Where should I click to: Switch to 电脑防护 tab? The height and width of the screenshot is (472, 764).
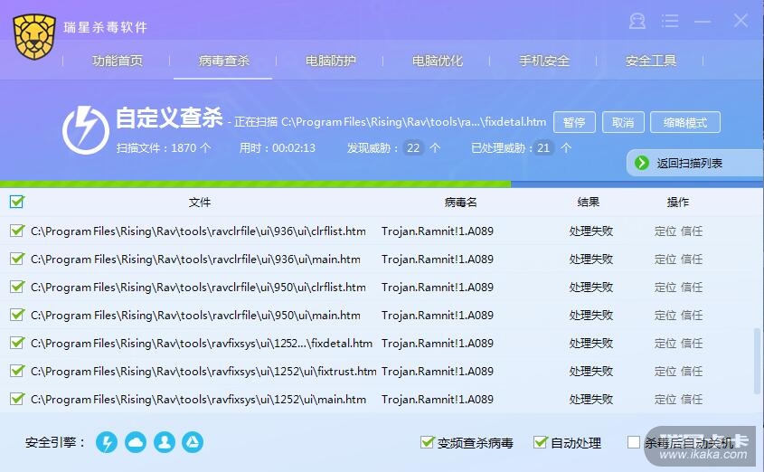click(x=330, y=61)
